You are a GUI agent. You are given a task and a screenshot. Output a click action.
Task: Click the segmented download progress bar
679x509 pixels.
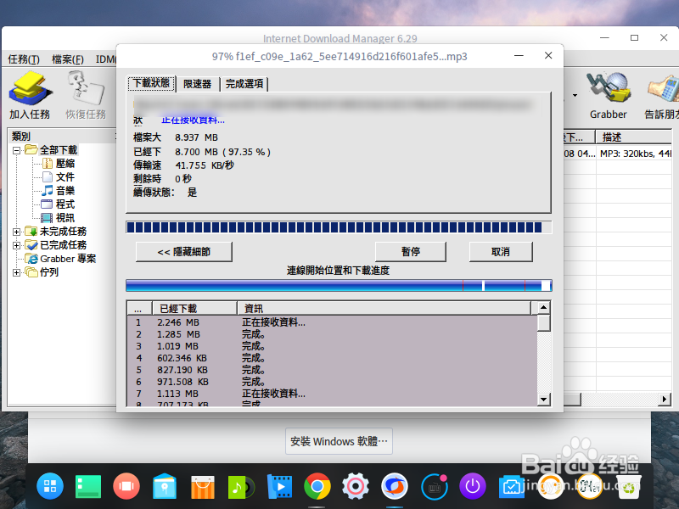pyautogui.click(x=339, y=227)
